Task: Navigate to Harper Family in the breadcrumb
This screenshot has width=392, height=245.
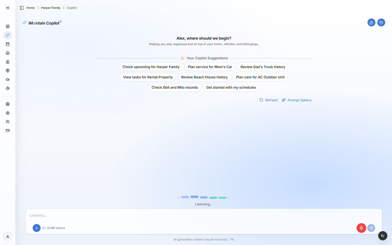Action: click(51, 8)
